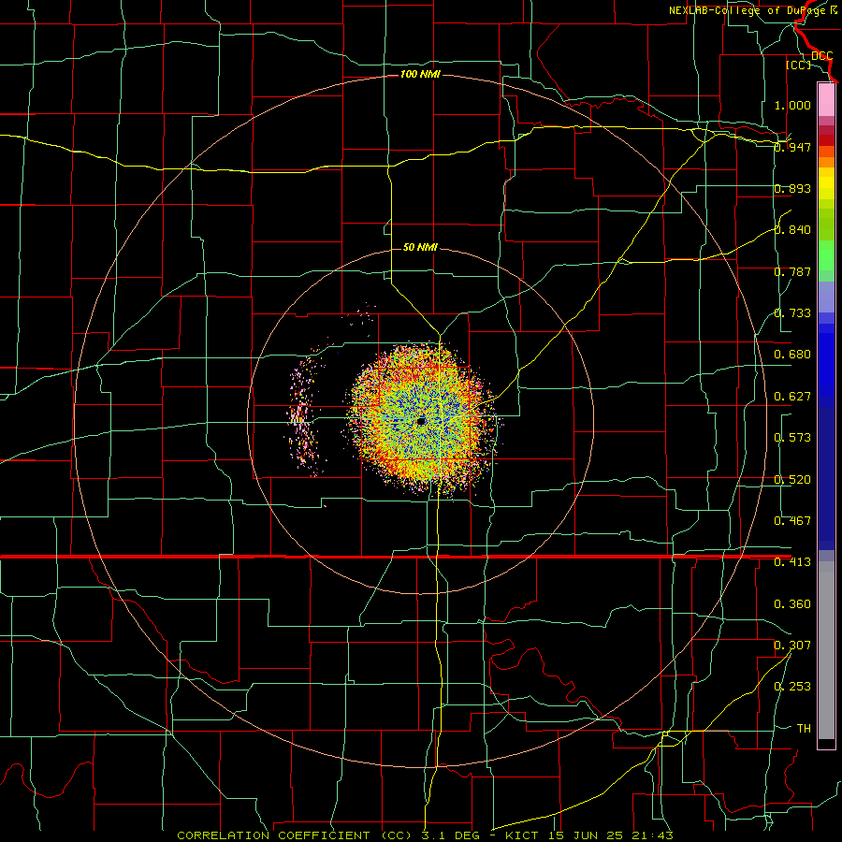Select the 0.627 scale value
Screen dimensions: 842x842
click(x=792, y=397)
